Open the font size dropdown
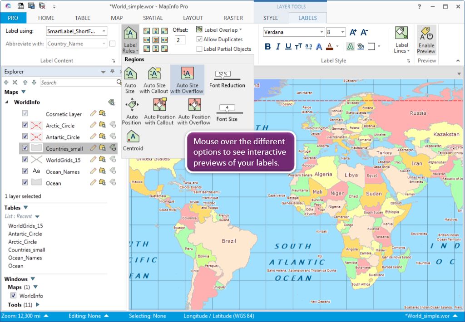Image resolution: width=465 pixels, height=322 pixels. 342,32
